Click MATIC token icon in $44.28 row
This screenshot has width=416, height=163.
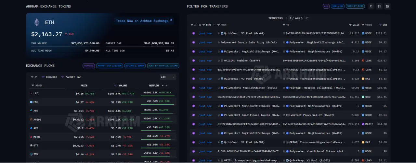pyautogui.click(x=363, y=124)
